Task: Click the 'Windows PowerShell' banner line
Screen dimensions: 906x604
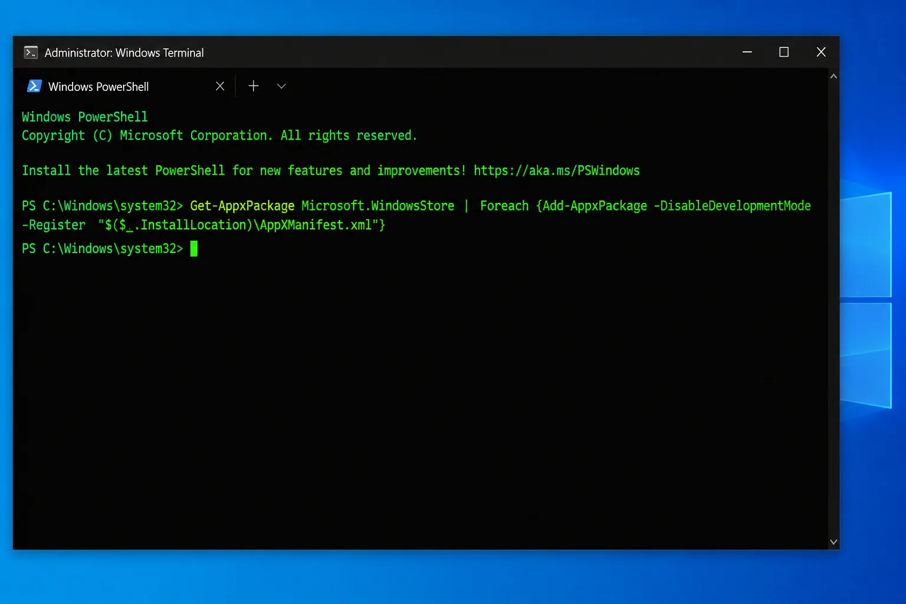Action: [x=85, y=117]
